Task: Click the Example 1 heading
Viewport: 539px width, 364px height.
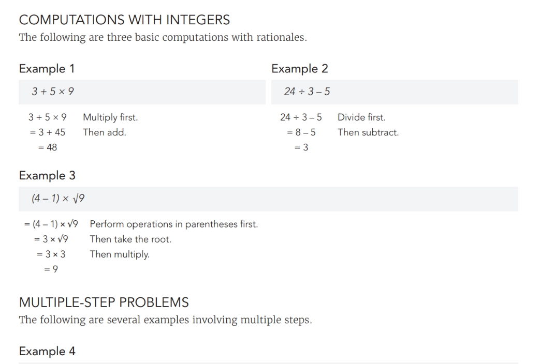Action: (47, 69)
